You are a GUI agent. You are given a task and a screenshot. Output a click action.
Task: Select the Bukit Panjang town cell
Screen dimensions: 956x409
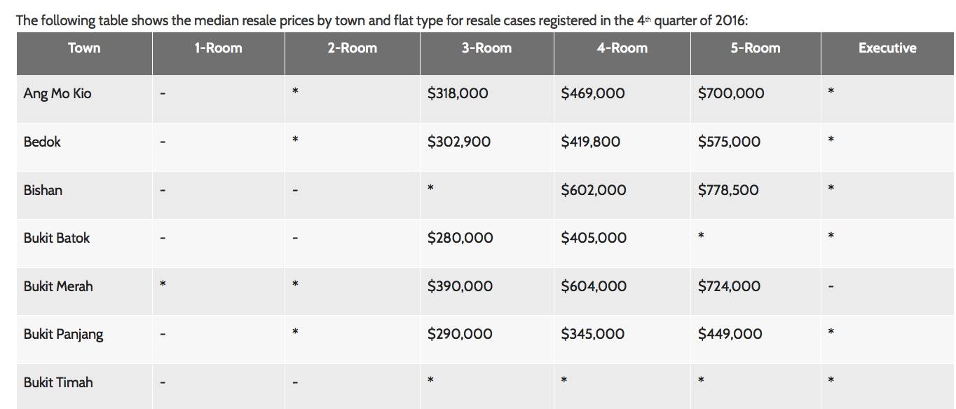[x=63, y=334]
